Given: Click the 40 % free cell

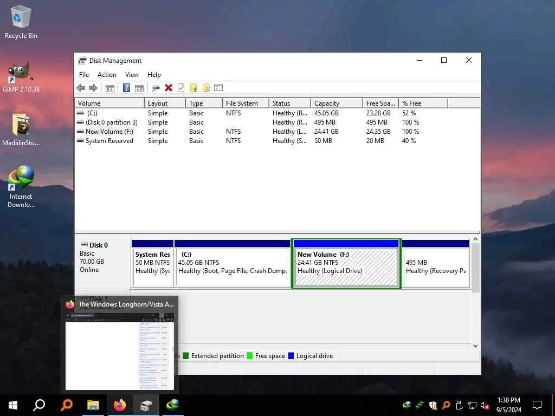Looking at the screenshot, I should 409,141.
